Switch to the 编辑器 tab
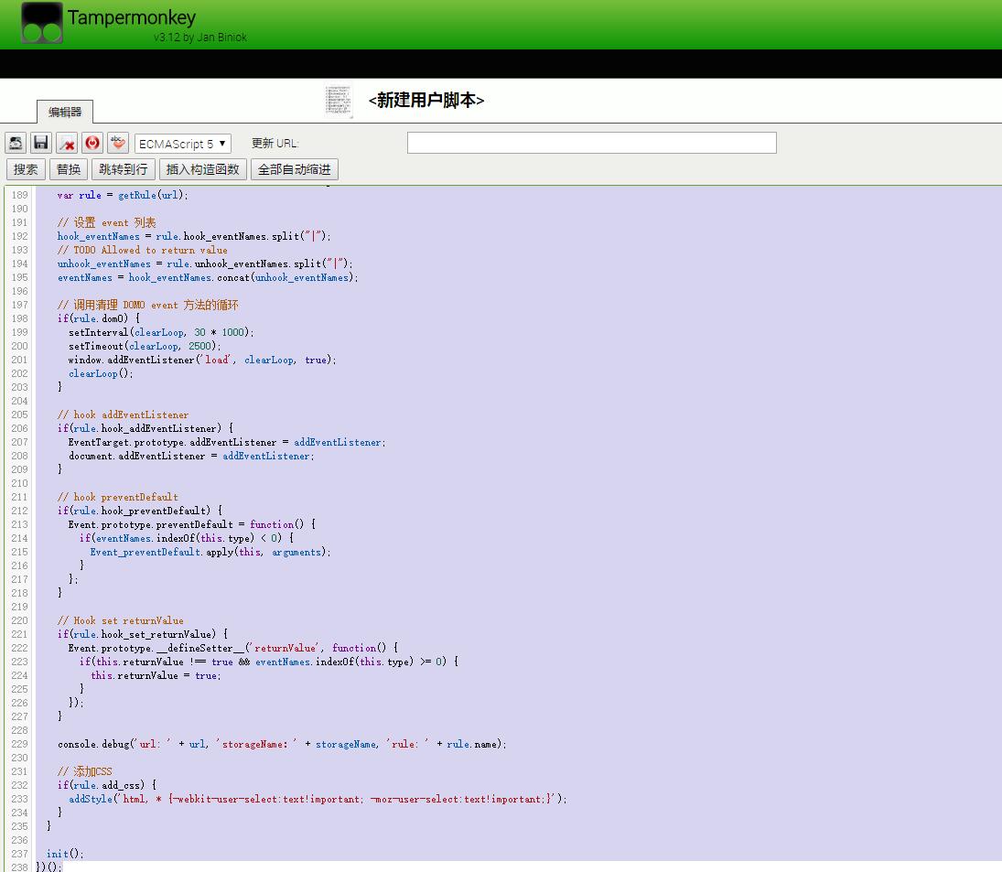1002x872 pixels. coord(65,112)
